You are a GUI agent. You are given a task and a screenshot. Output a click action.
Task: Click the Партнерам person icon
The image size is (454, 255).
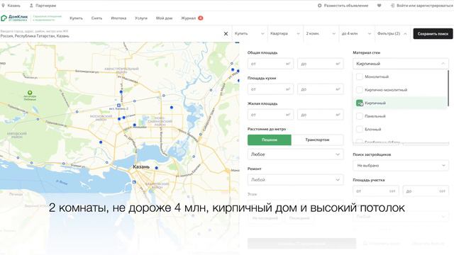[31, 6]
